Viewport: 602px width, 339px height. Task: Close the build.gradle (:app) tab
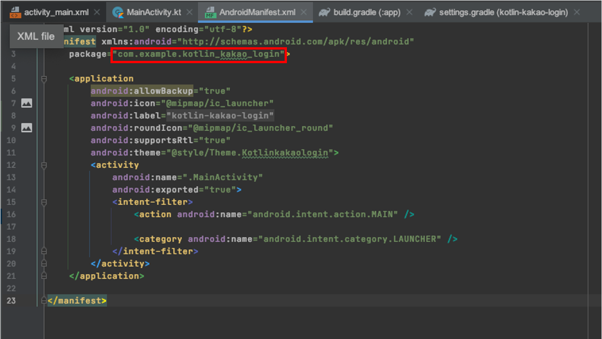[409, 12]
